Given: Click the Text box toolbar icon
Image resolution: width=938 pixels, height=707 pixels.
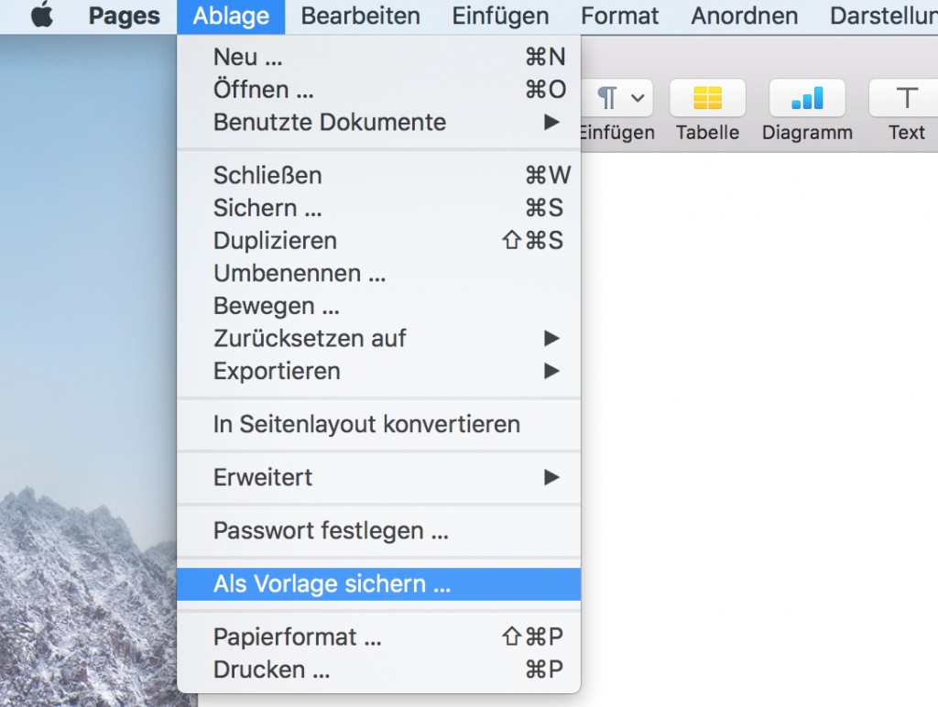Looking at the screenshot, I should click(x=906, y=98).
